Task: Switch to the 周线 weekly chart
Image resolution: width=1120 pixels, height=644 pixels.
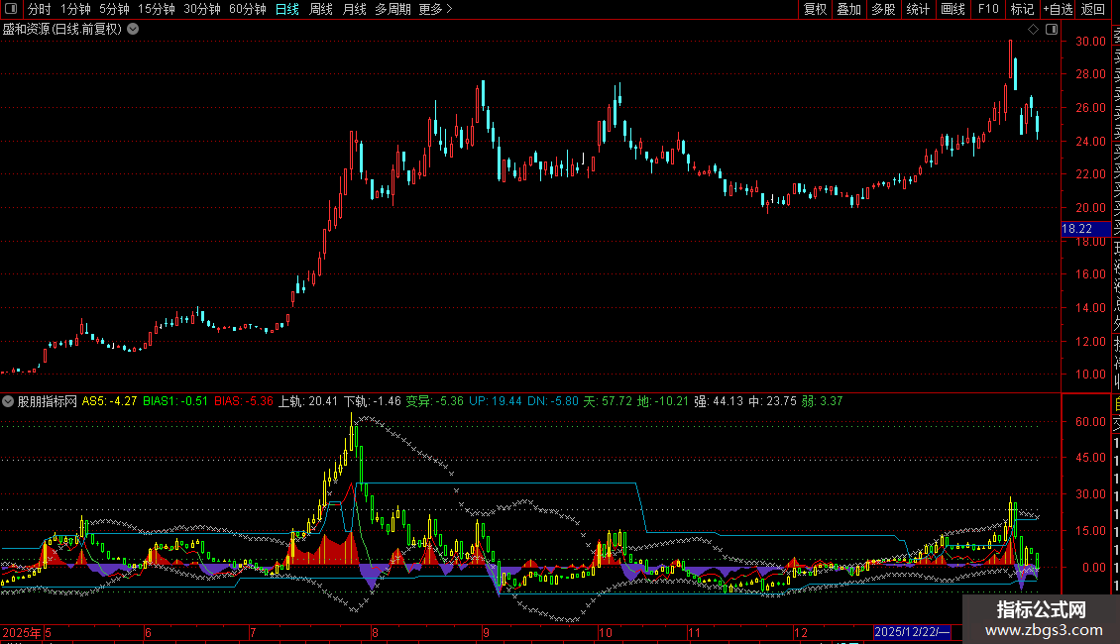Action: (x=321, y=9)
